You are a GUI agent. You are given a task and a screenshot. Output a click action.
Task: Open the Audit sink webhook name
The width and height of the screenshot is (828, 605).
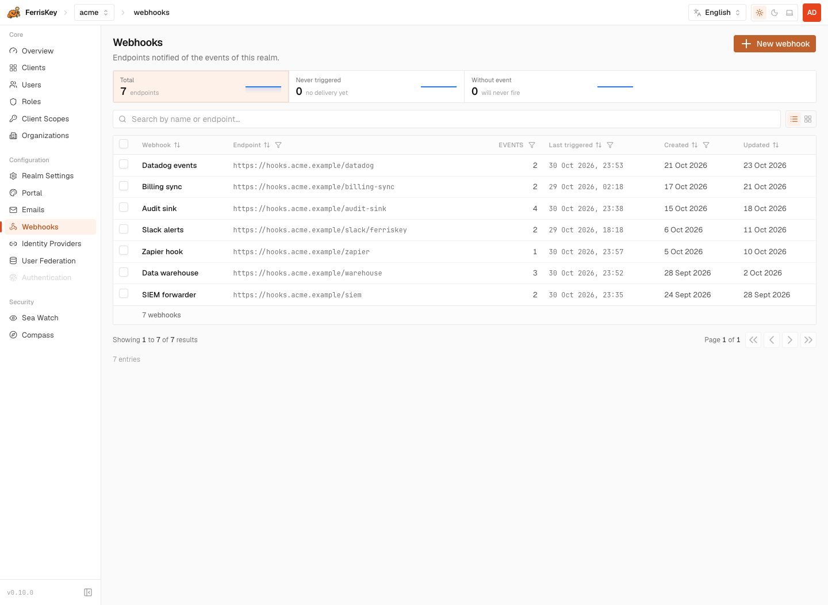tap(159, 209)
